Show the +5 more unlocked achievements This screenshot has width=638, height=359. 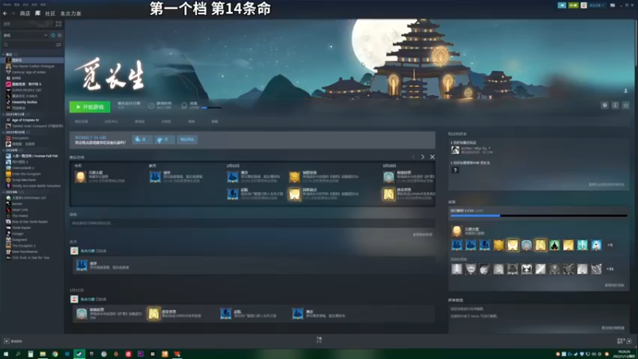tap(610, 246)
